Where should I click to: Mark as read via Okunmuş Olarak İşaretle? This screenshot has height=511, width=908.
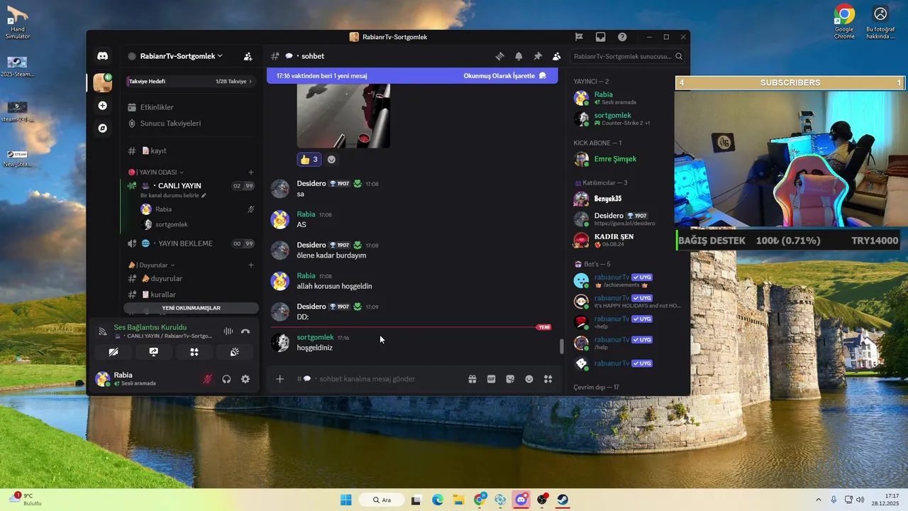504,76
